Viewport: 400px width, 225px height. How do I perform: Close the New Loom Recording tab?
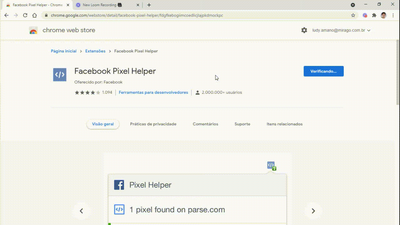138,5
